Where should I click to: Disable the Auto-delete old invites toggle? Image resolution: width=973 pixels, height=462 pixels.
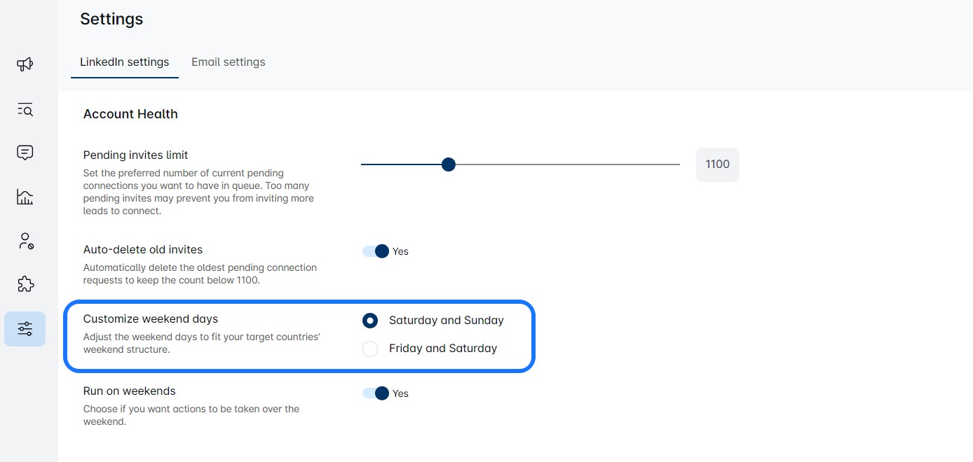376,251
